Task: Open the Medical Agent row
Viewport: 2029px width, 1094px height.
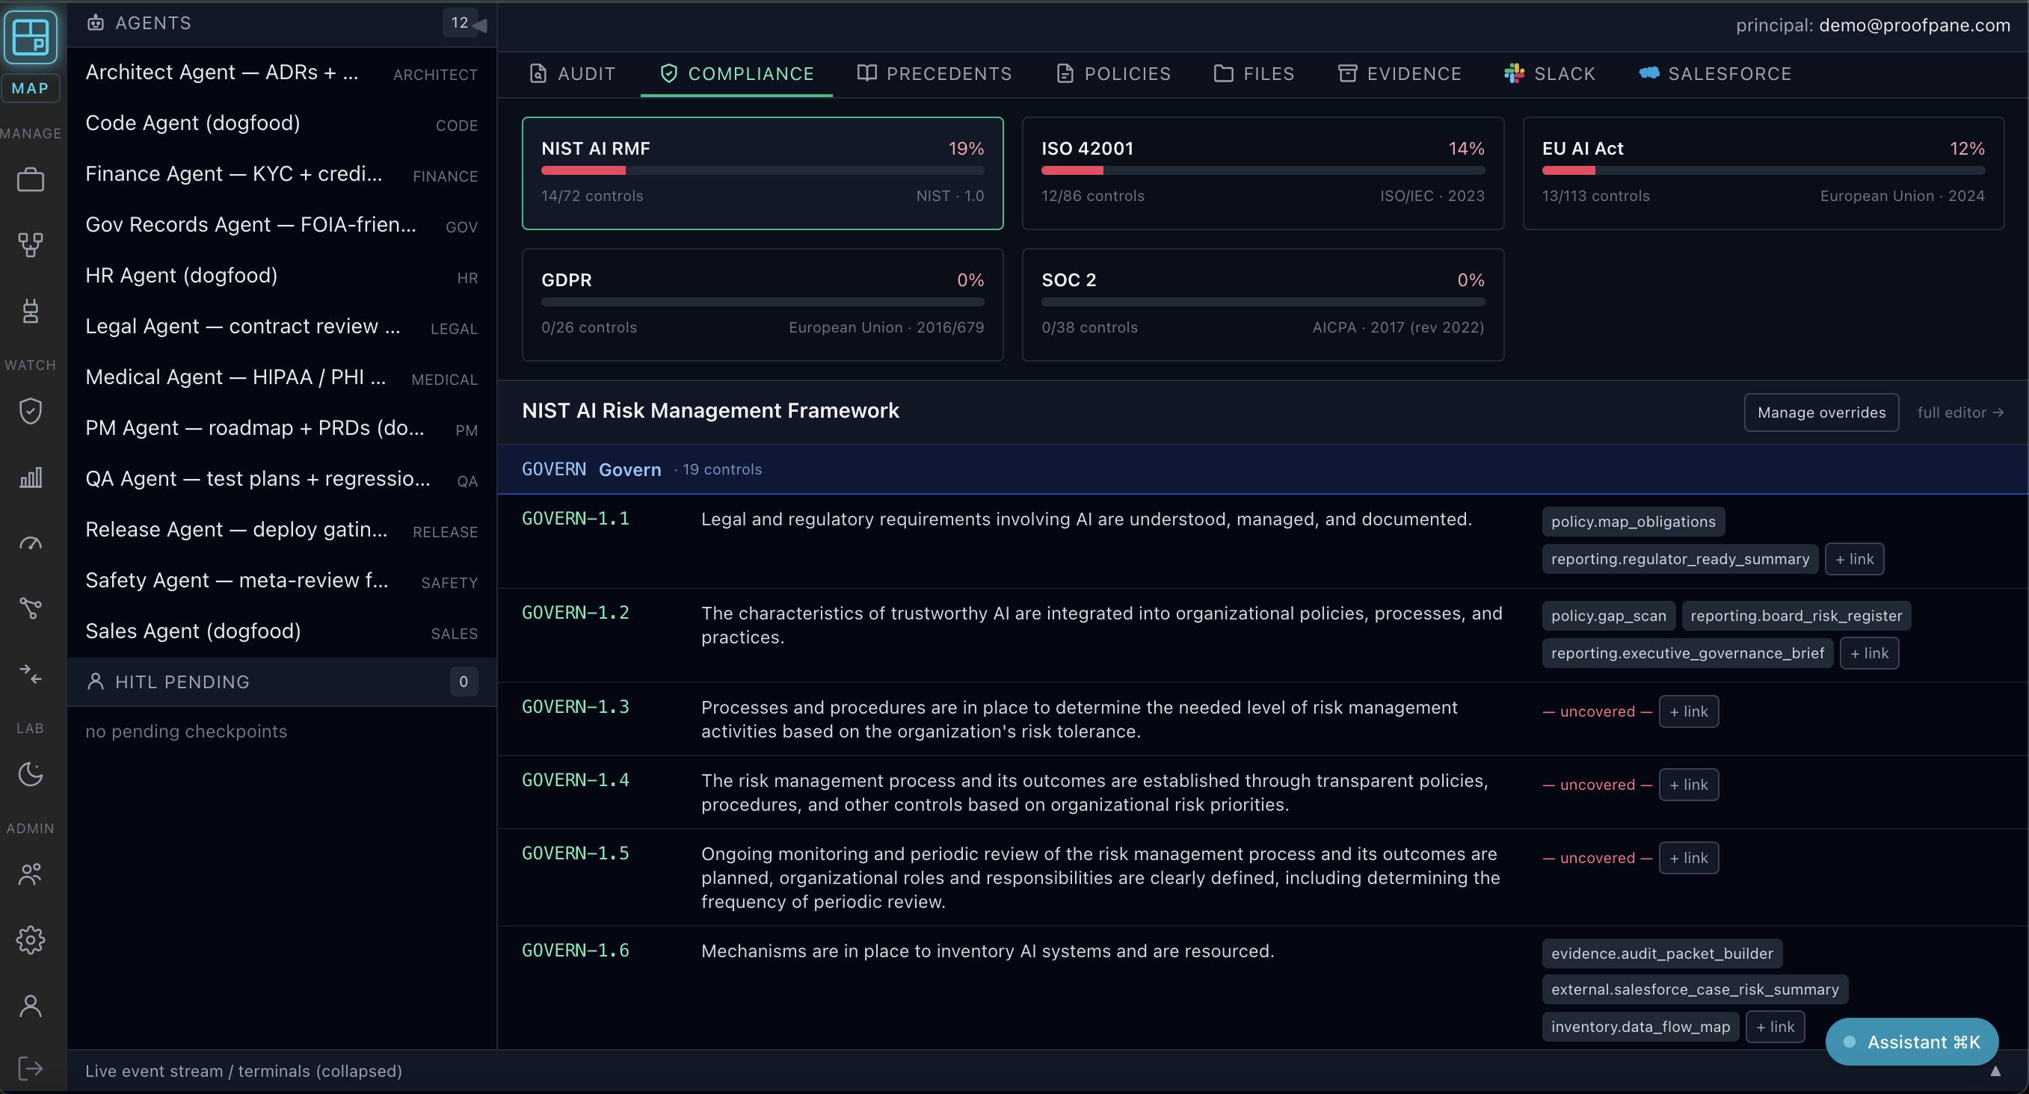Action: tap(281, 378)
